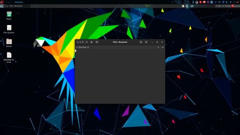This screenshot has height=135, width=240.
Task: Click the Tilix: Terminal window title bar
Action: tap(120, 42)
